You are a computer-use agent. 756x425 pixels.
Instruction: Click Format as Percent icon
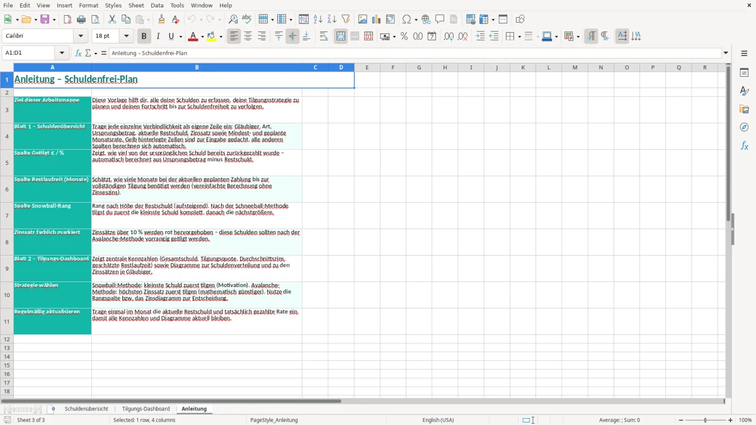point(404,37)
